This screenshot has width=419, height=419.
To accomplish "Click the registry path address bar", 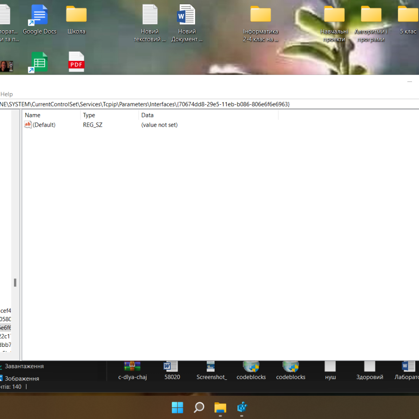I will click(144, 104).
